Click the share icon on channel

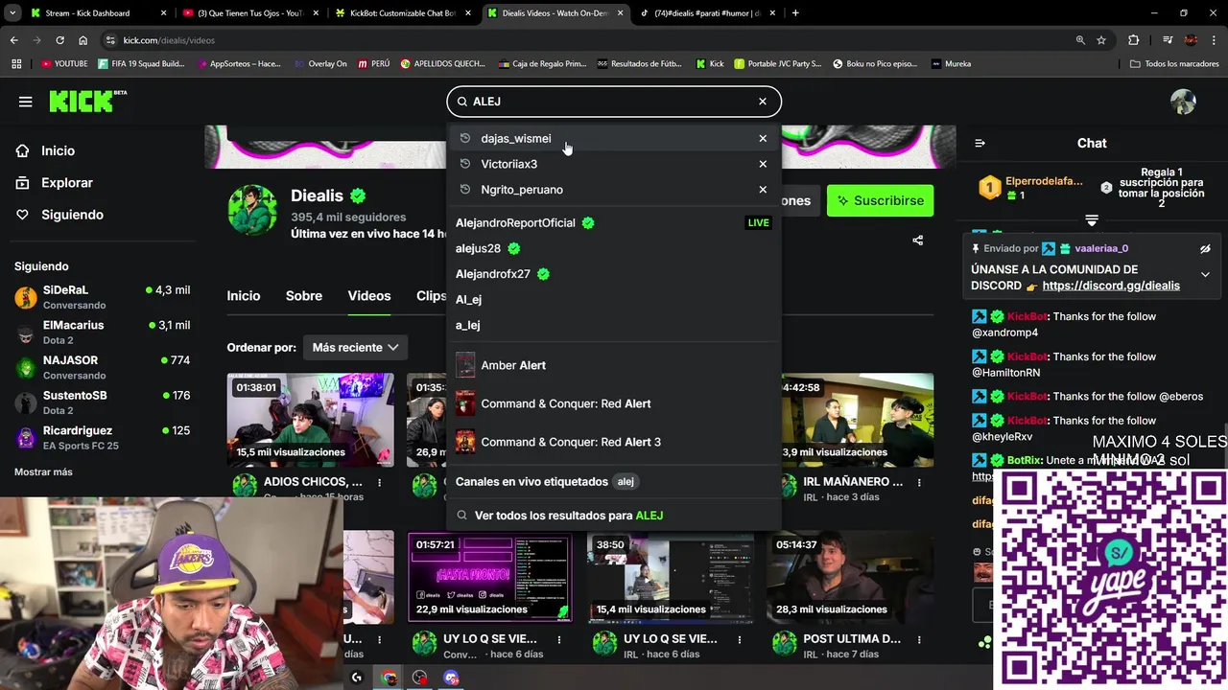pyautogui.click(x=918, y=241)
